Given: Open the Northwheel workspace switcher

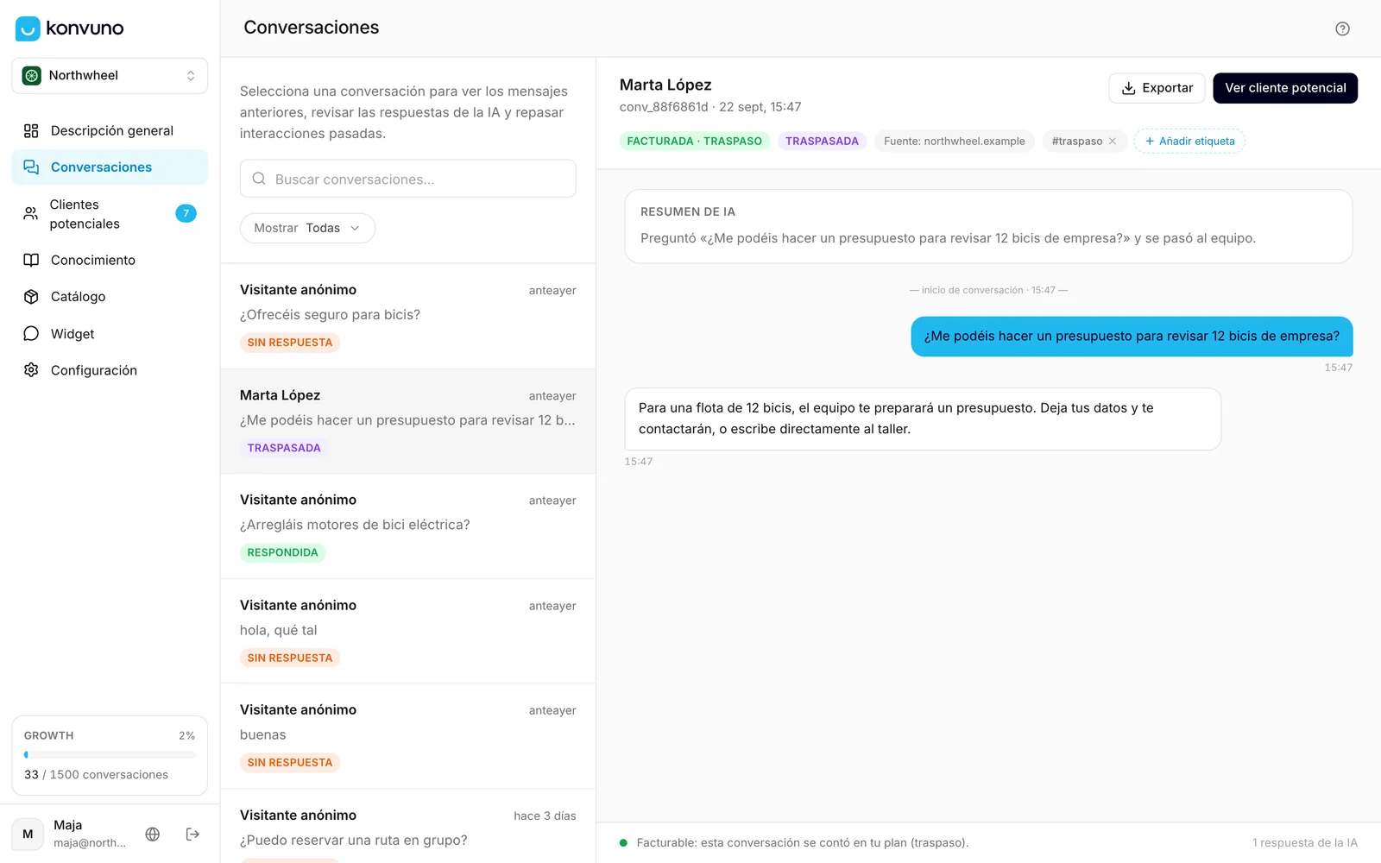Looking at the screenshot, I should point(110,76).
